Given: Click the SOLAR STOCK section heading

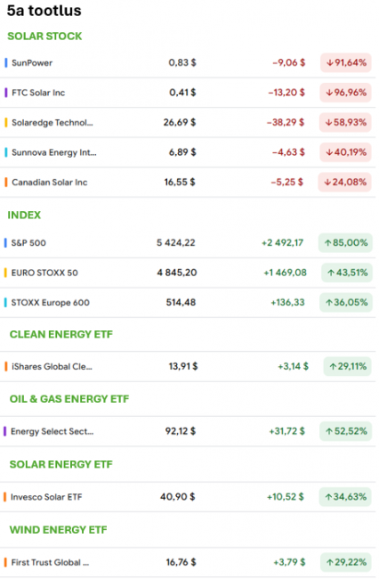Looking at the screenshot, I should [44, 37].
